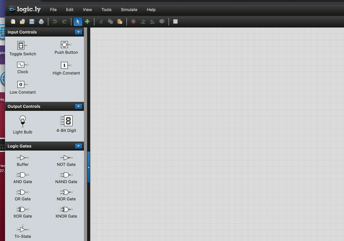Click the gray integrated circuit block icon
The image size is (344, 241).
[x=162, y=21]
